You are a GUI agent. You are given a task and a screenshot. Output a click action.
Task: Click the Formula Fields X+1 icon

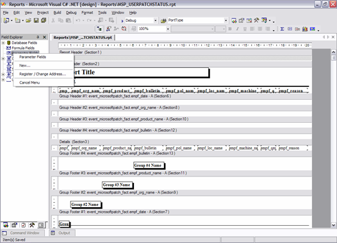(x=8, y=48)
